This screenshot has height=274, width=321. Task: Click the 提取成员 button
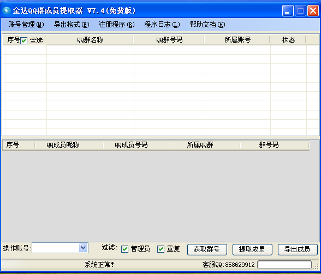tap(252, 249)
